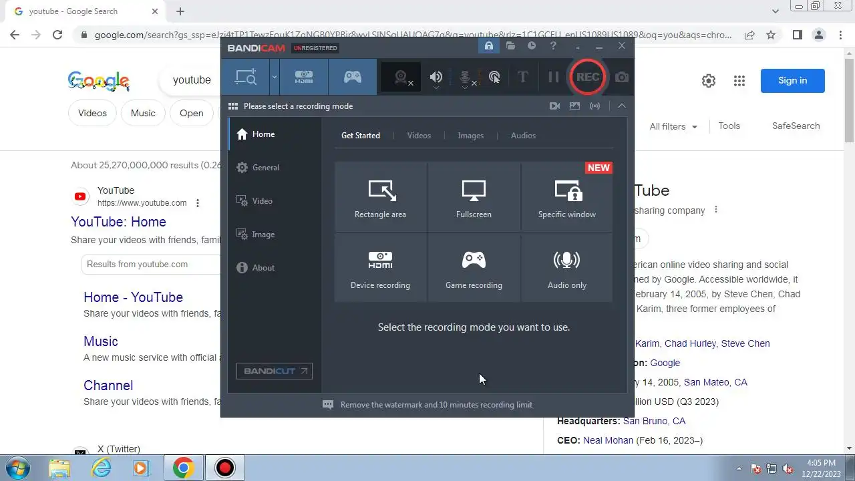Click the Chrome address bar
This screenshot has height=481, width=855.
pos(413,35)
